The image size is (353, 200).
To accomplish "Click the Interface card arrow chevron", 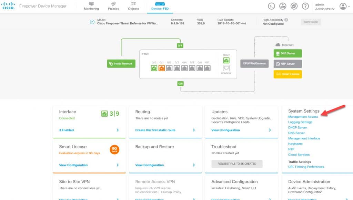I will click(x=118, y=130).
